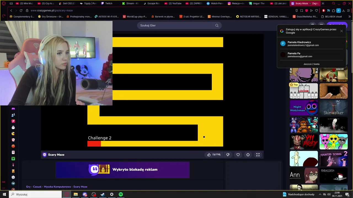353x198 pixels.
Task: Switch to the Tipply tab
Action: tap(88, 3)
